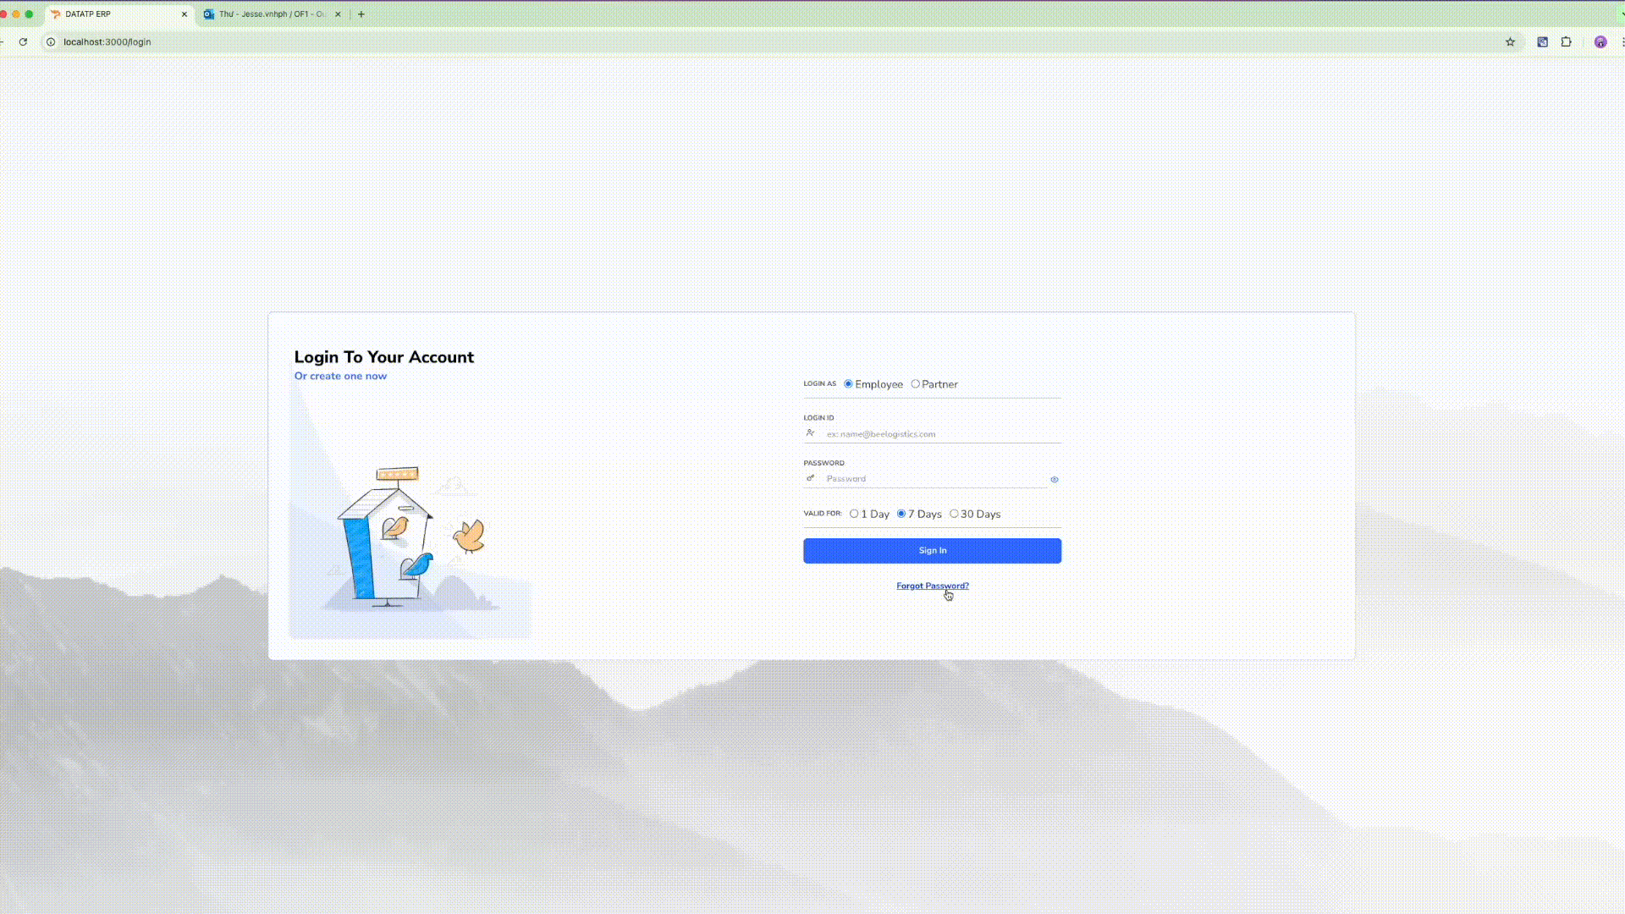Click create one now link
1625x914 pixels.
click(340, 376)
